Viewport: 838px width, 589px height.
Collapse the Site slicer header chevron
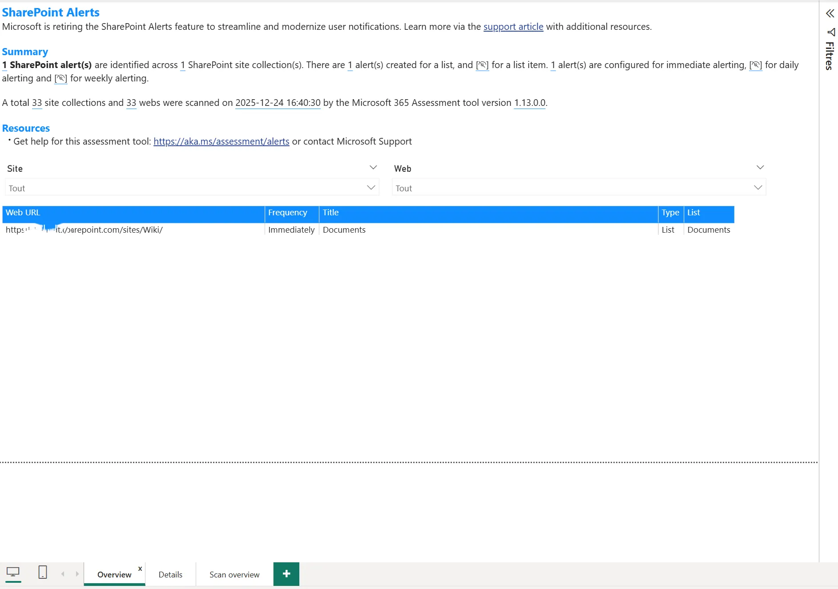[373, 168]
